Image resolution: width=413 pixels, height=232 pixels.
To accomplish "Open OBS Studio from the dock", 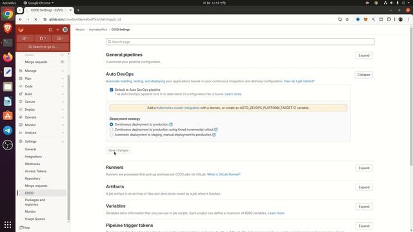I will click(x=8, y=145).
